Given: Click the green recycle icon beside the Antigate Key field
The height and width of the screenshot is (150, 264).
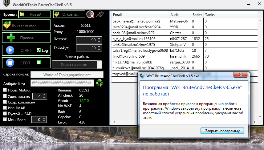Looking at the screenshot, I should pyautogui.click(x=99, y=83).
